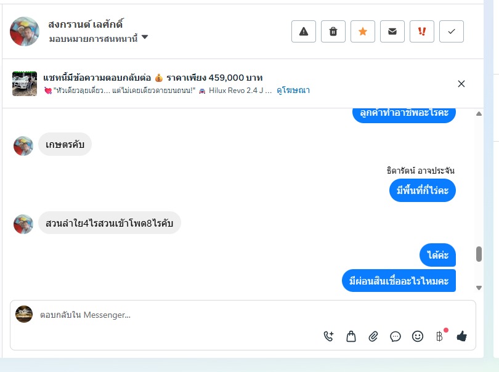This screenshot has width=499, height=372.
Task: Toggle the orange star follow-up button
Action: [x=363, y=31]
